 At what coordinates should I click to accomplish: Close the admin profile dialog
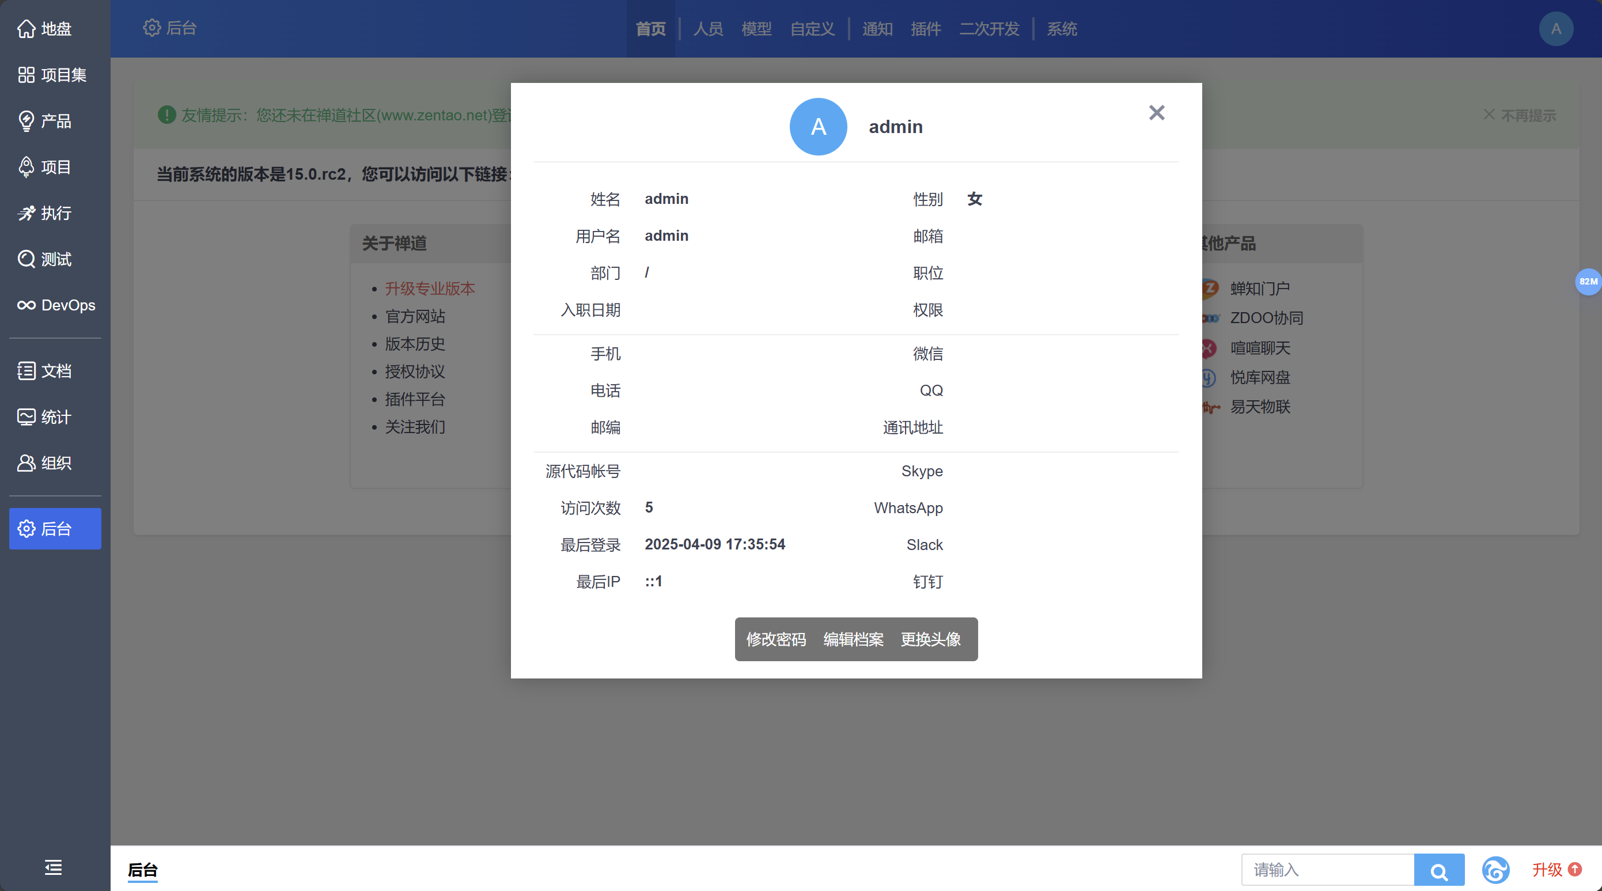pyautogui.click(x=1156, y=112)
